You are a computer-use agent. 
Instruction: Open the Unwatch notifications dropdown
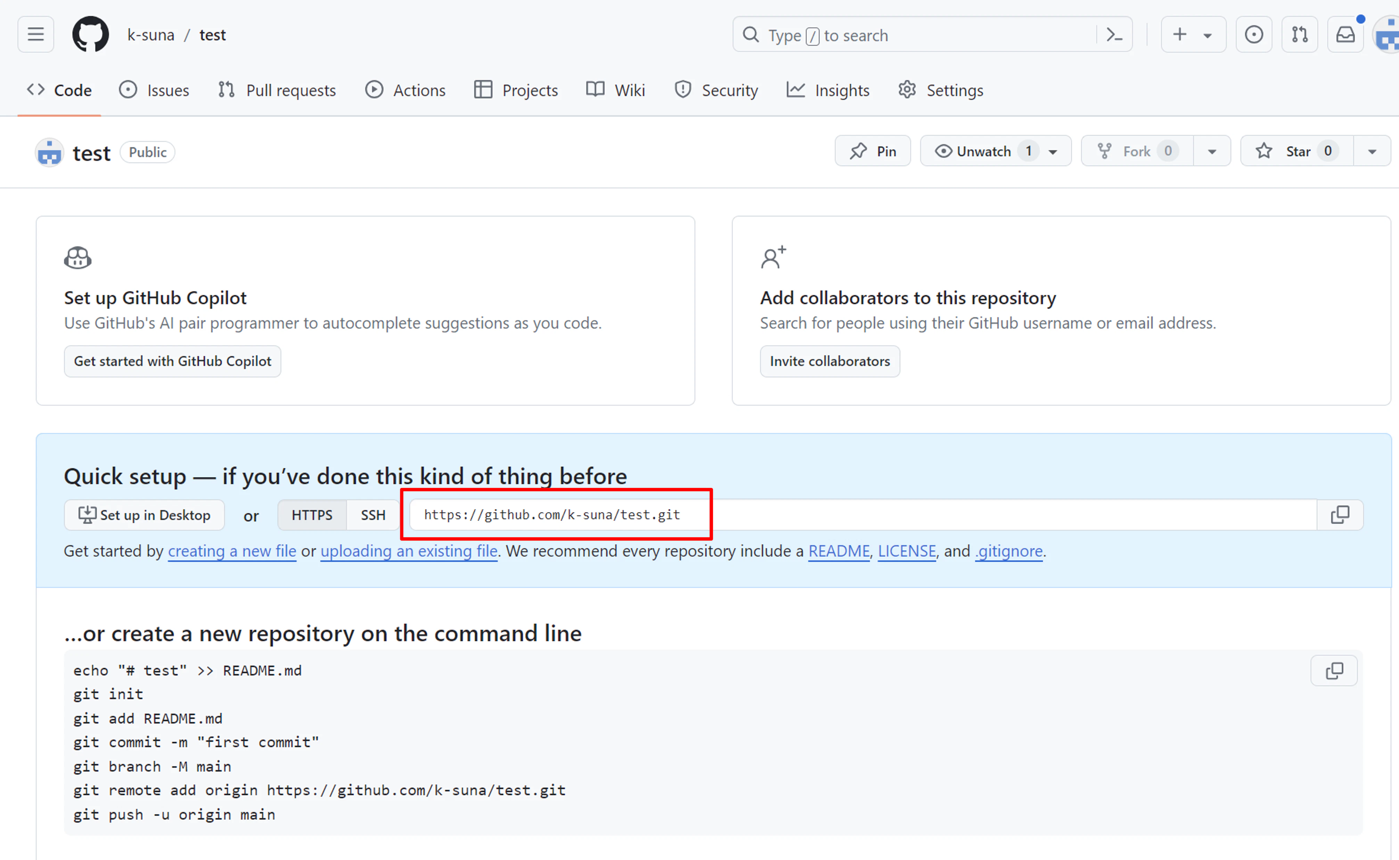(996, 151)
